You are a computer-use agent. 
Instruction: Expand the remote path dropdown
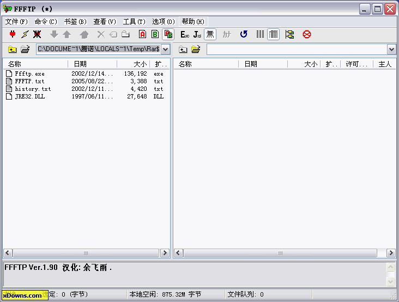(x=391, y=50)
